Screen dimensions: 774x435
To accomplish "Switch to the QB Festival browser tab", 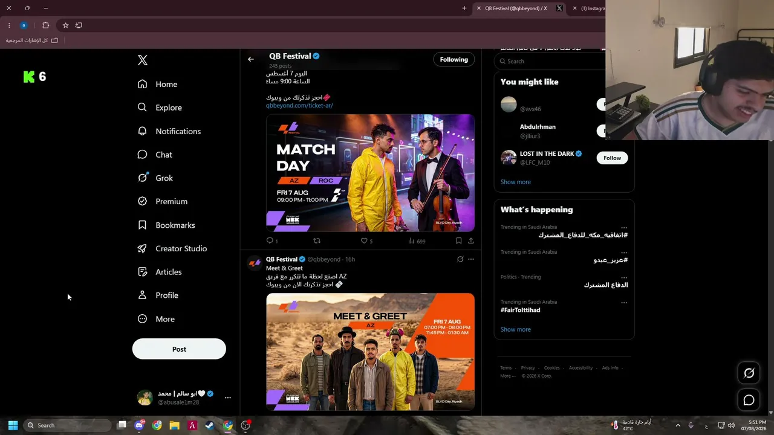I will pyautogui.click(x=519, y=8).
